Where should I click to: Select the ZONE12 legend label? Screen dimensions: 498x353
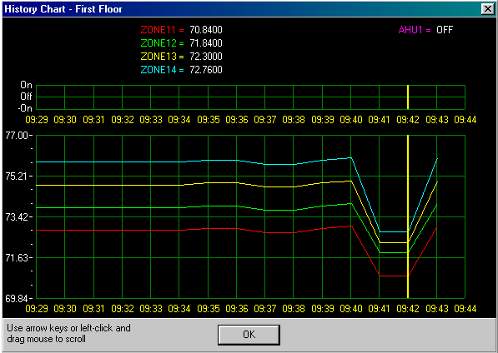point(163,43)
